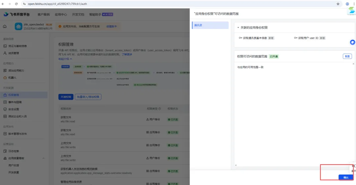The width and height of the screenshot is (356, 185).
Task: Click the zhh_openclawbot app name
Action: [34, 24]
